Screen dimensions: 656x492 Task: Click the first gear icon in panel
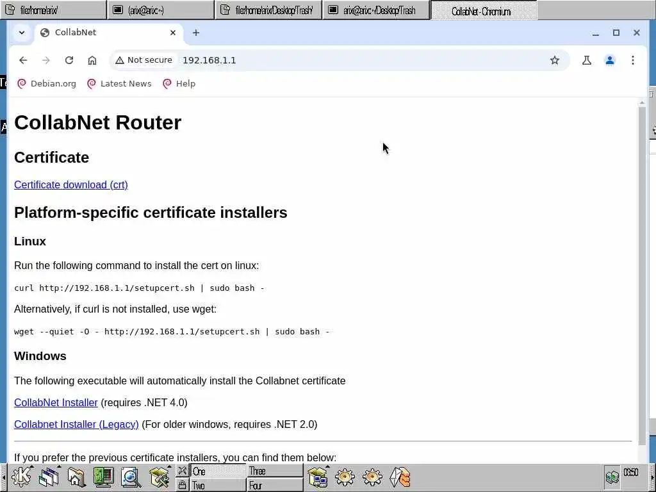tap(345, 477)
